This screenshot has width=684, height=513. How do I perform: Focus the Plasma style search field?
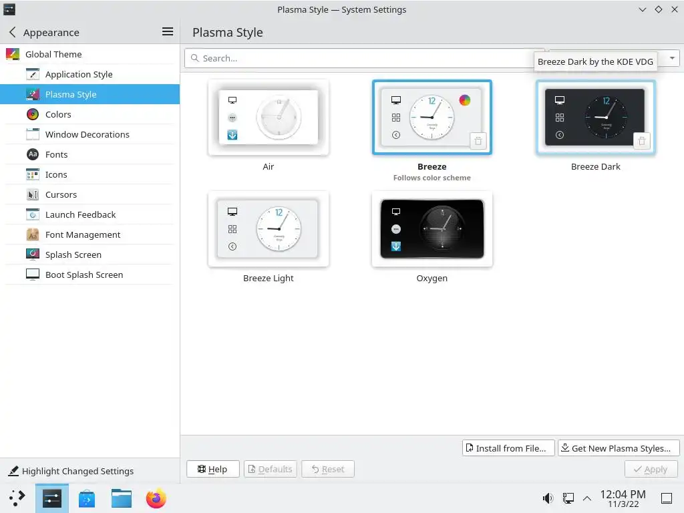[364, 58]
